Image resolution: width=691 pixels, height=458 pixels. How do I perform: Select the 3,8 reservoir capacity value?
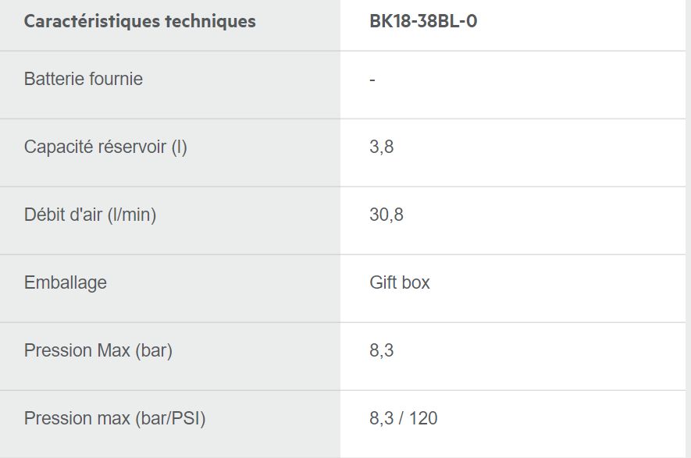coord(381,147)
